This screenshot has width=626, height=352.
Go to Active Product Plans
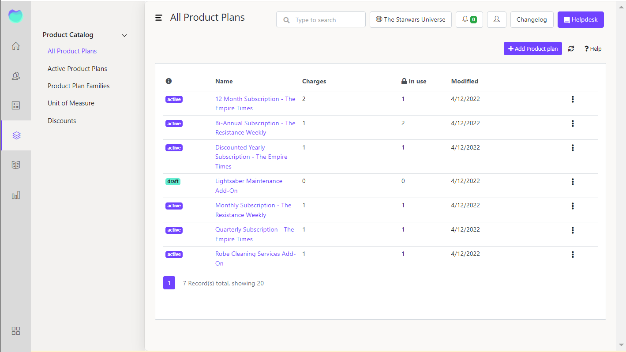(77, 69)
